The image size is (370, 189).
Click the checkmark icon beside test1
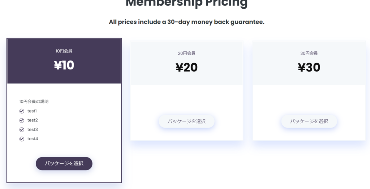tap(22, 111)
